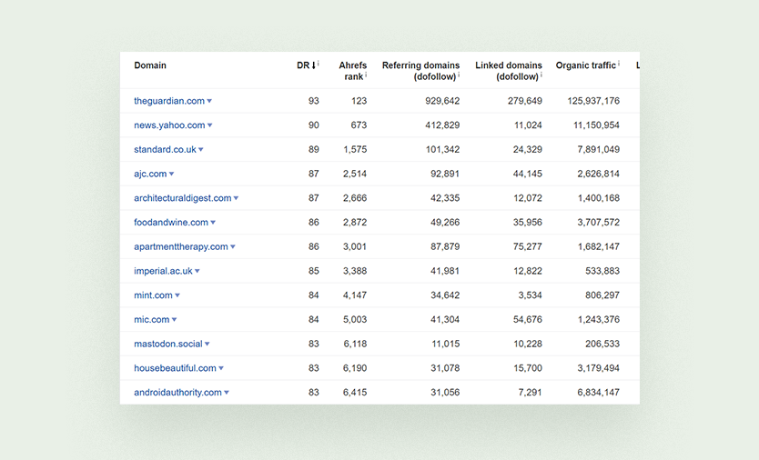
Task: Select the referring domains value 34,642
Action: (x=445, y=295)
